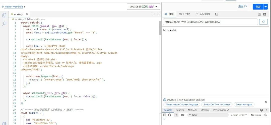Close the worker.js editor tab
The height and width of the screenshot is (125, 271).
click(27, 14)
